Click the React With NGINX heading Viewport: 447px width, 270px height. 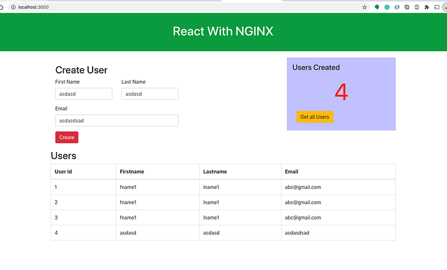coord(223,31)
